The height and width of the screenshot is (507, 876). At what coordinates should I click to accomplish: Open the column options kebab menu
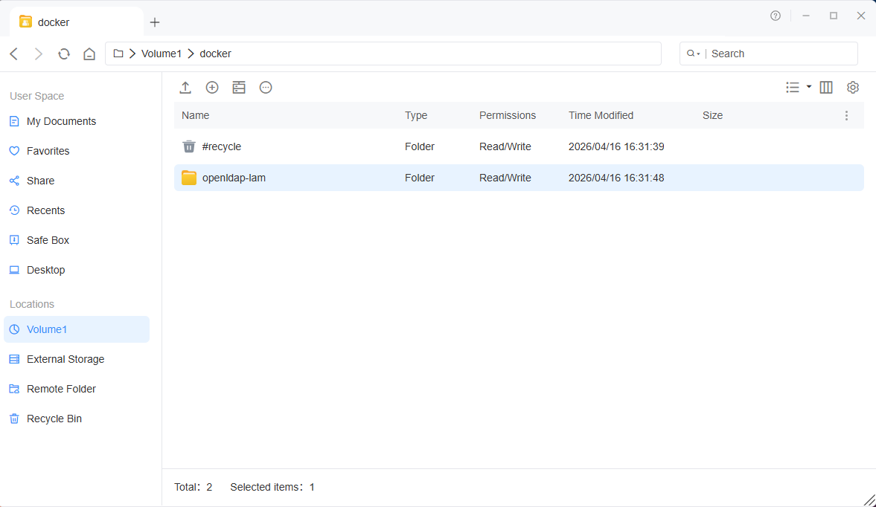point(846,115)
